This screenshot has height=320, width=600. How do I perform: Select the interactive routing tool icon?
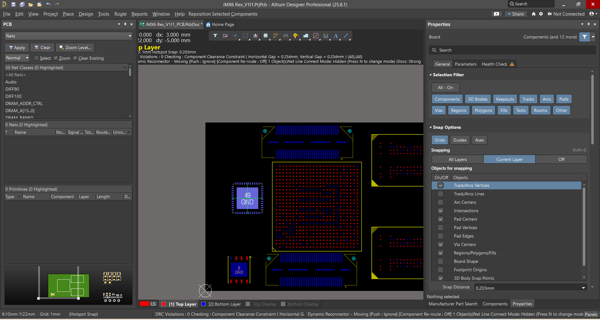[x=275, y=36]
